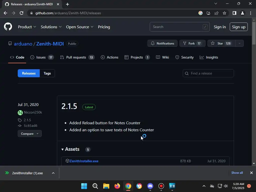Click the ZenithInstaller.exe package icon
Viewport: 256px width, 192px height.
point(67,161)
